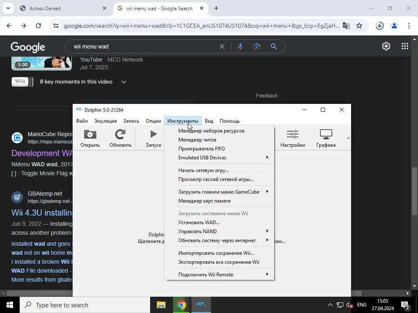
Task: Expand Обновить систему через интернет submenu
Action: 219,240
